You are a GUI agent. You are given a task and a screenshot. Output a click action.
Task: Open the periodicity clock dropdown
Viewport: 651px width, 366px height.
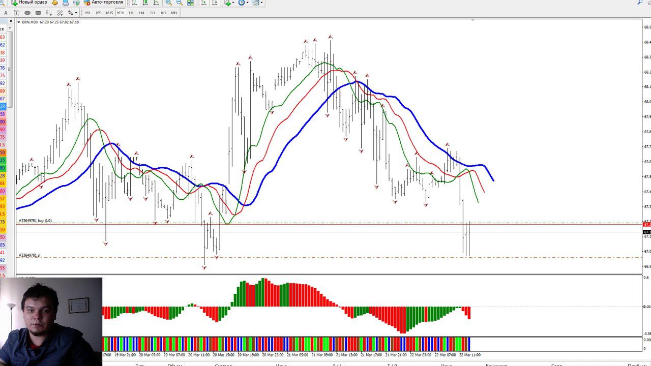pos(243,3)
